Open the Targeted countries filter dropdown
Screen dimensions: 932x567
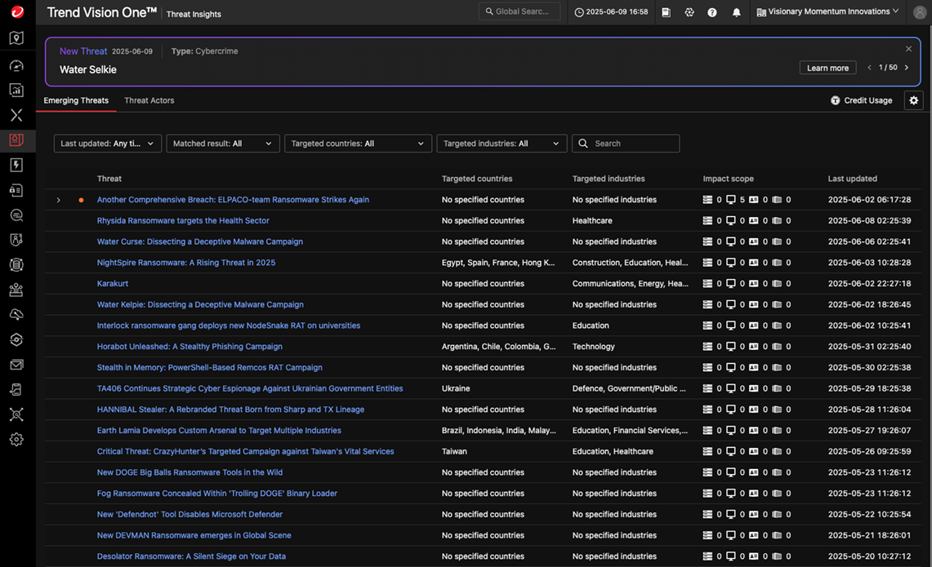point(358,144)
